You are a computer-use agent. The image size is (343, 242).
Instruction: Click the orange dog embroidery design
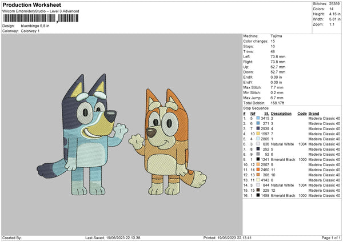point(167,142)
